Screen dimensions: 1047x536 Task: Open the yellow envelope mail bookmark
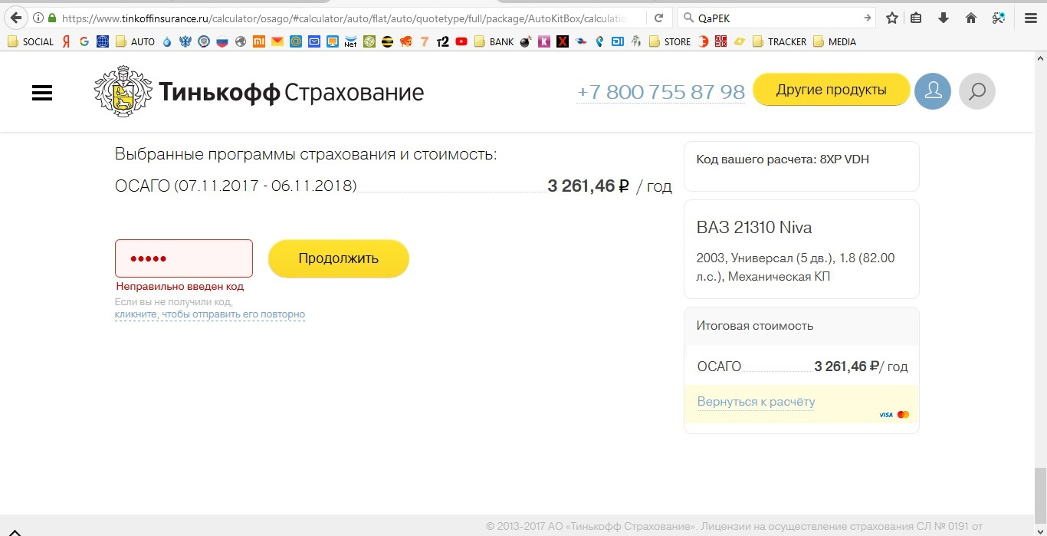[x=277, y=42]
